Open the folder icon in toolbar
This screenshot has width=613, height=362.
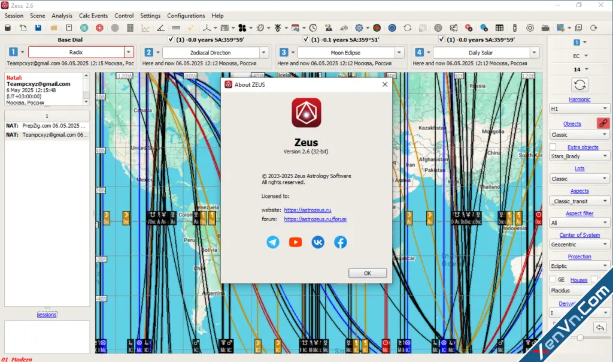click(53, 28)
